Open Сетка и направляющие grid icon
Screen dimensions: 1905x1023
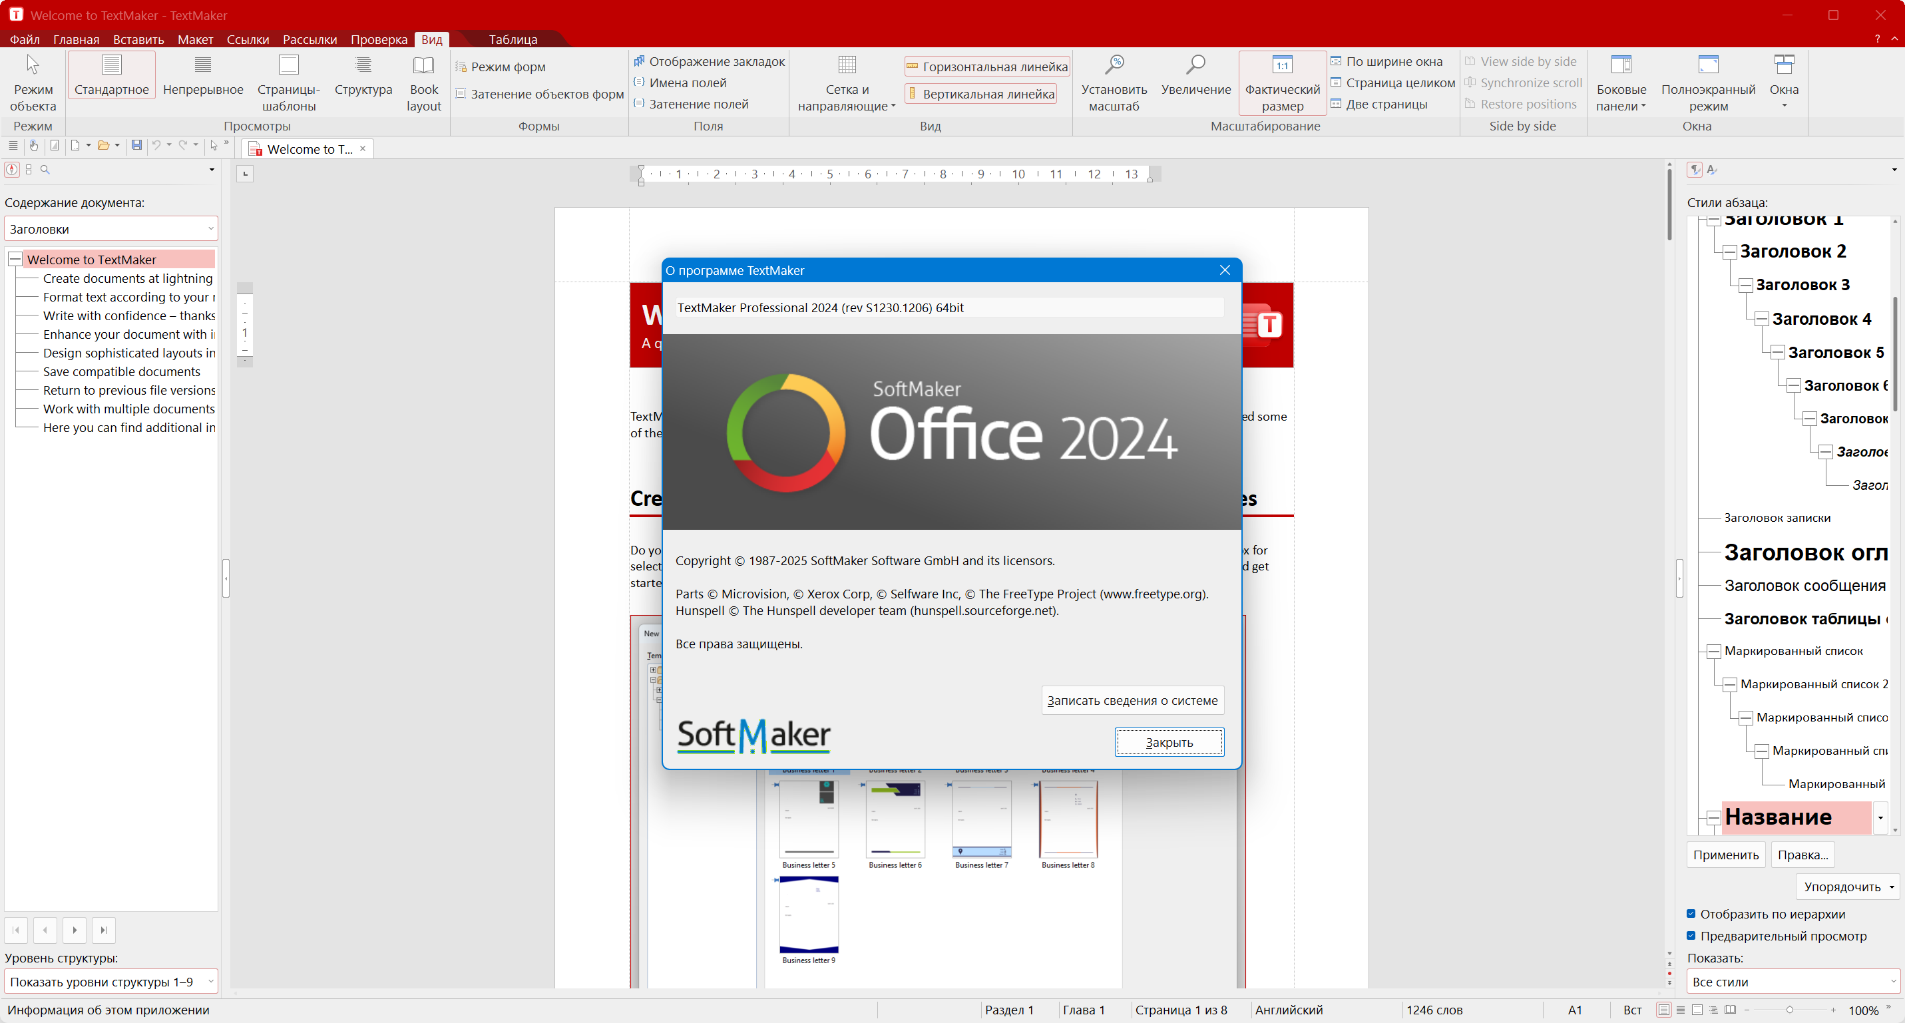[x=847, y=66]
